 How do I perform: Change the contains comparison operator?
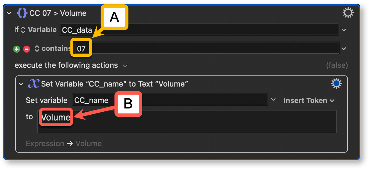(x=53, y=49)
